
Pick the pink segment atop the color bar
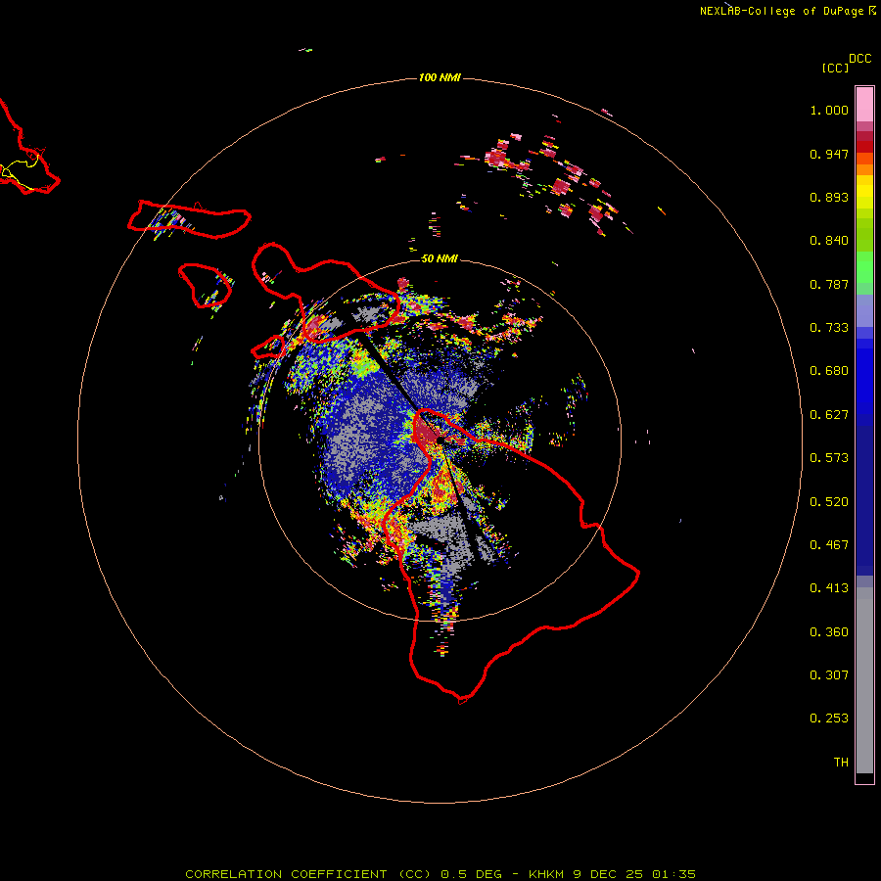point(864,105)
